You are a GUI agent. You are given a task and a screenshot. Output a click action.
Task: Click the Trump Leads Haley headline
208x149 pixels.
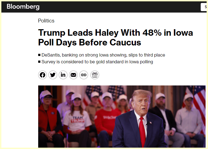point(115,38)
